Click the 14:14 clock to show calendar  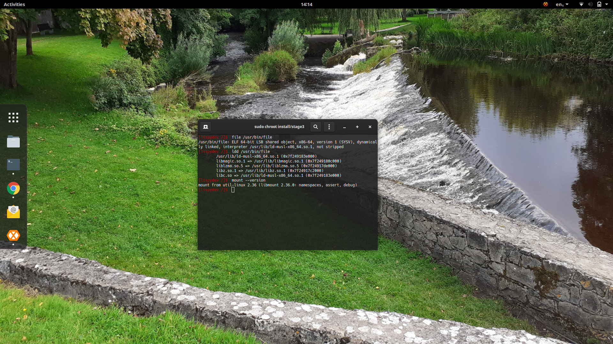click(306, 4)
